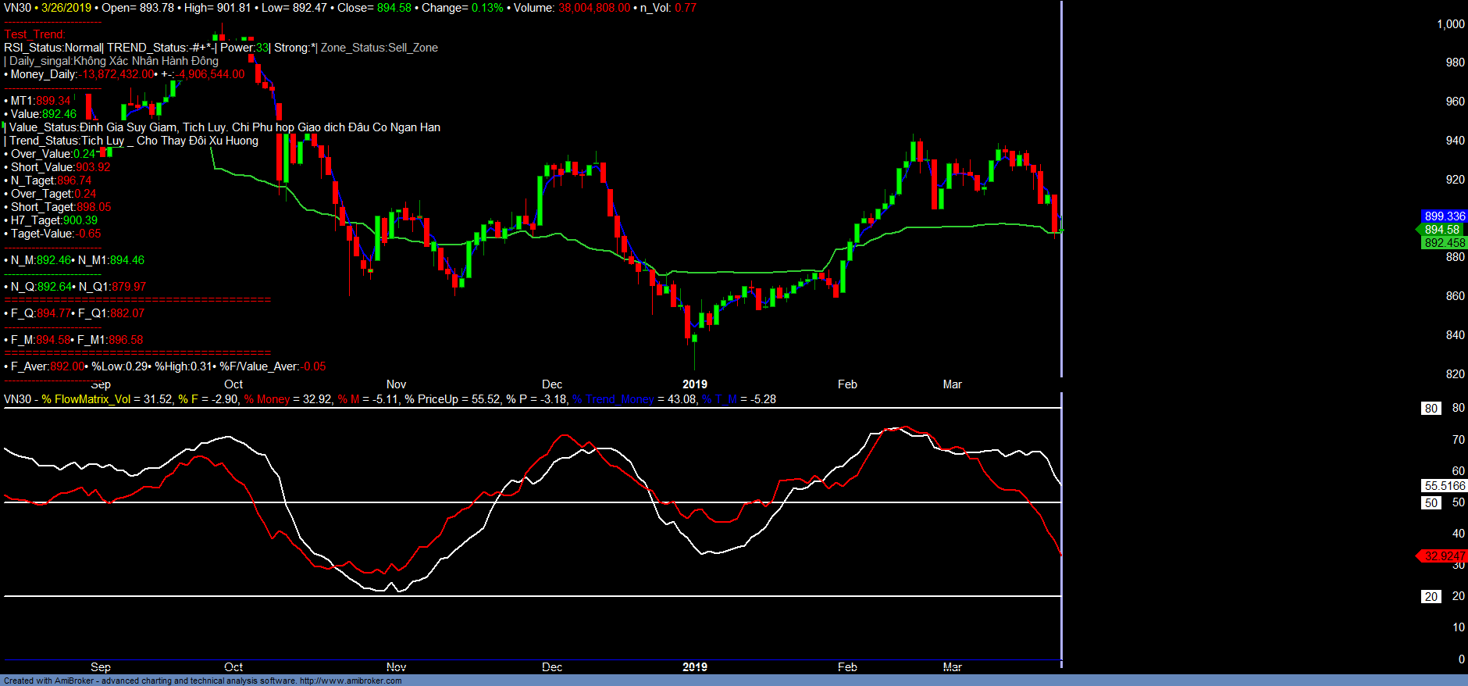The height and width of the screenshot is (686, 1468).
Task: Click the 3/26/2019 date in chart header
Action: coord(66,8)
